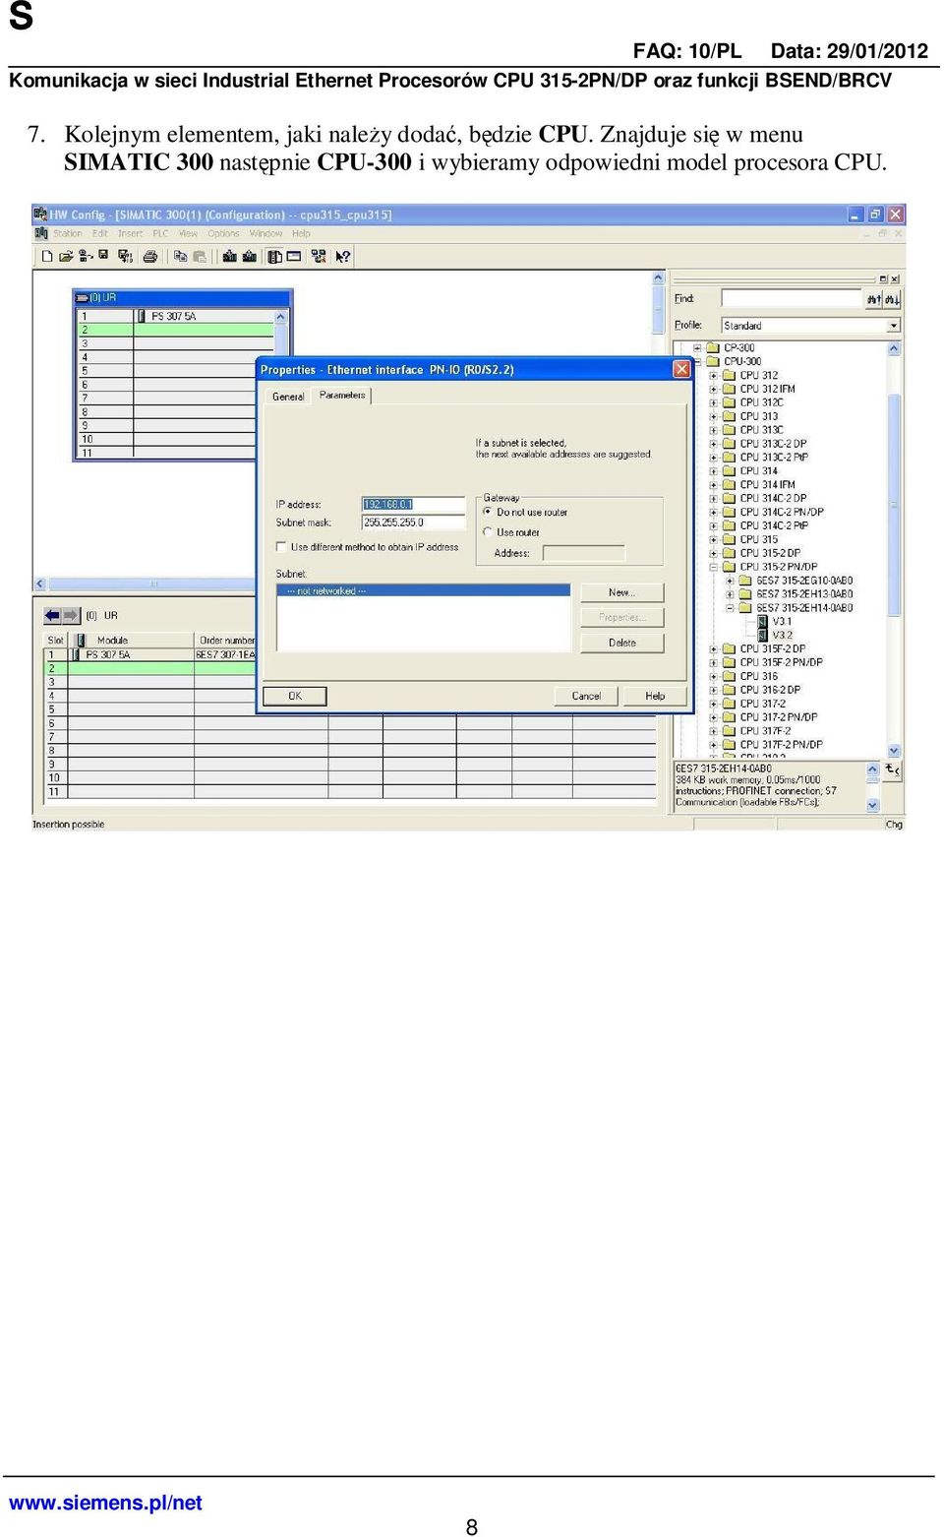Click the forward arrow in station pane
The height and width of the screenshot is (1537, 944).
pos(71,615)
